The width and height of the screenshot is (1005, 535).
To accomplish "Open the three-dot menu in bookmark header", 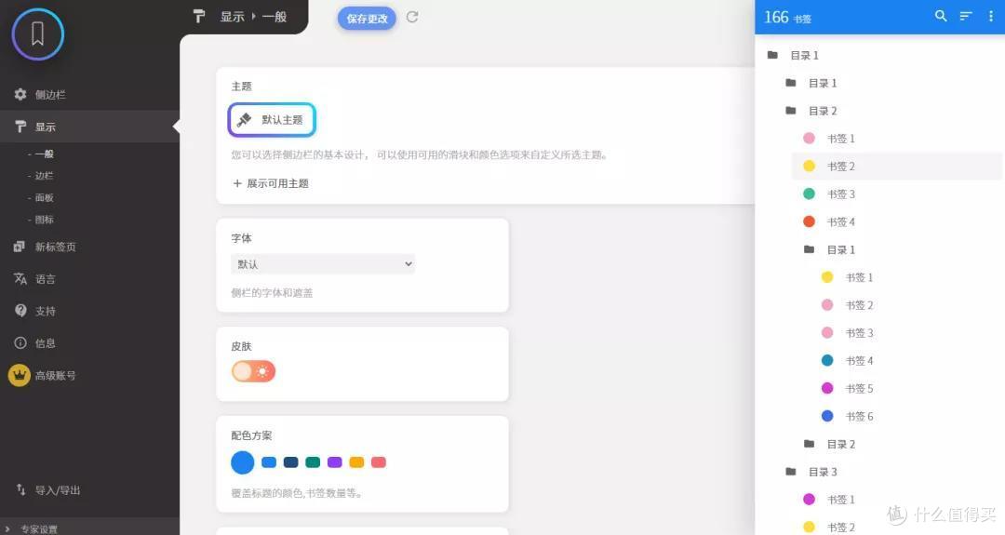I will click(x=991, y=16).
